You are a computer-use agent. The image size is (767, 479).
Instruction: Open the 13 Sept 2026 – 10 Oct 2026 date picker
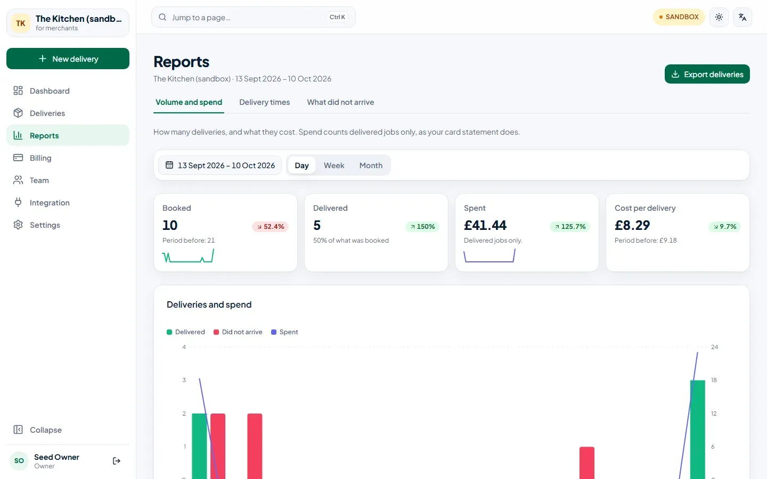pos(220,165)
